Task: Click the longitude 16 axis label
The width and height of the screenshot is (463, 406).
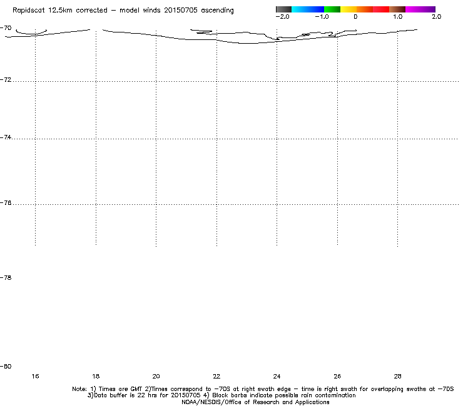Action: tap(36, 377)
